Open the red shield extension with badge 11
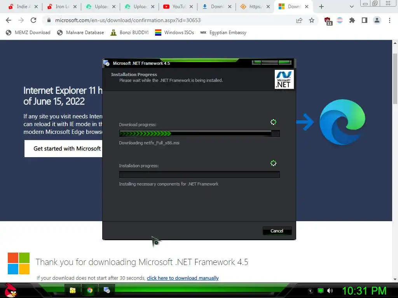 328,21
